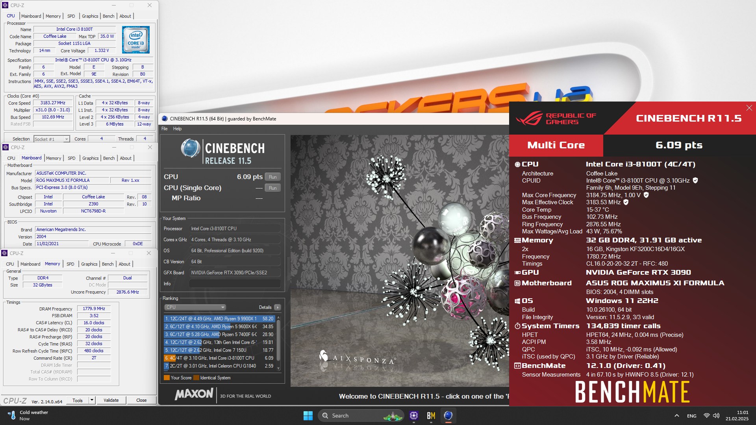Click the Core Speed value 3183.27 MHz
The width and height of the screenshot is (756, 425).
tap(53, 103)
